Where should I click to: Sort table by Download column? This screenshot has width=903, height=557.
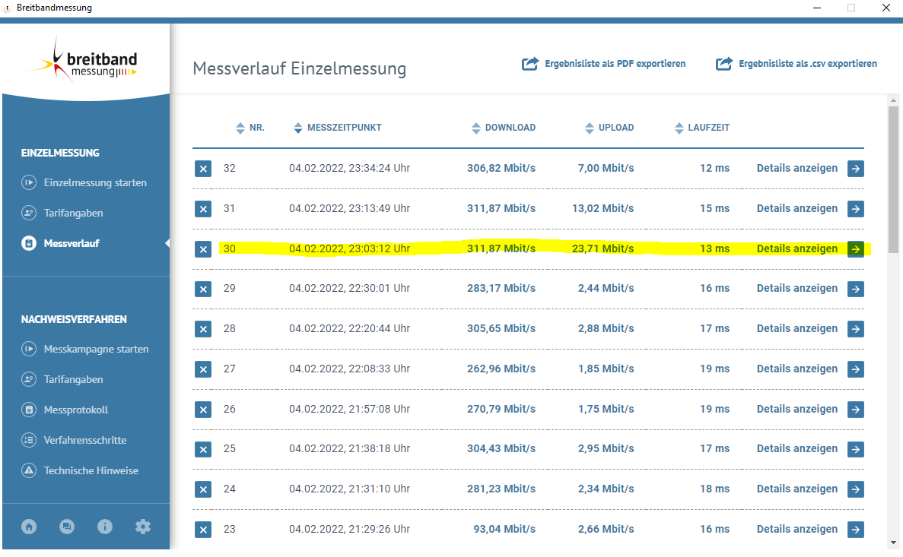(504, 128)
